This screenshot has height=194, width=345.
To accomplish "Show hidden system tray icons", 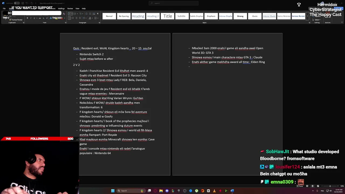I will 313,191.
